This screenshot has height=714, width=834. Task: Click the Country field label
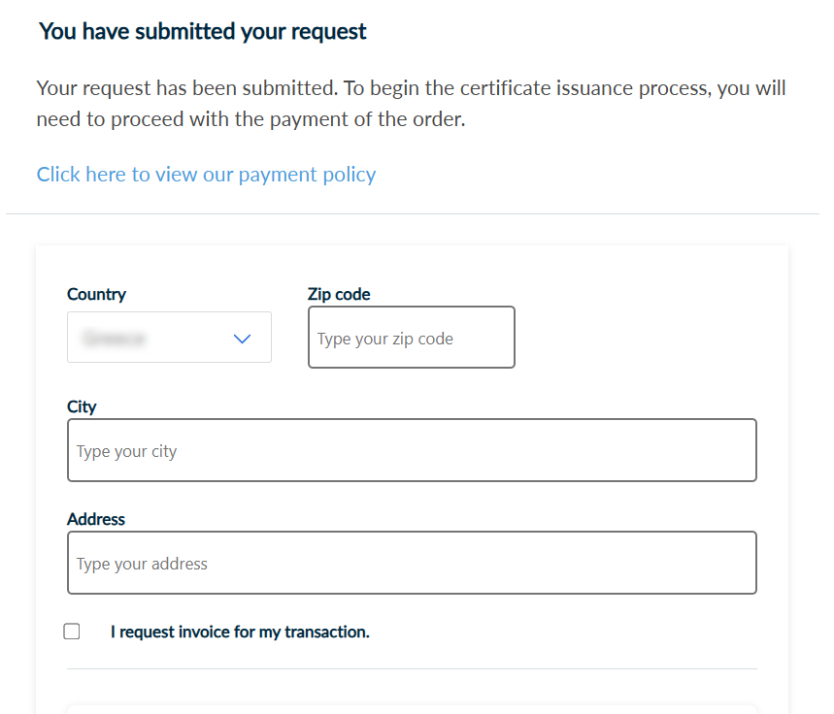pos(96,294)
